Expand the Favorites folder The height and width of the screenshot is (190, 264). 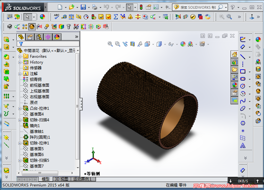tap(20, 56)
